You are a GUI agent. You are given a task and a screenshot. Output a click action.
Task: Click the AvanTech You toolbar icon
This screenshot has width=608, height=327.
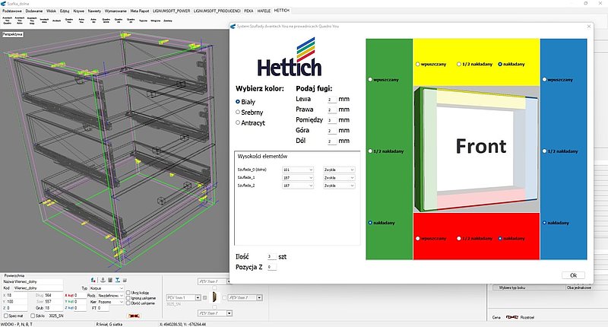point(9,21)
